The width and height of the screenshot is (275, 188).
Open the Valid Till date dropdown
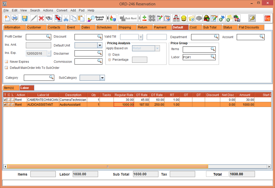tap(141, 37)
